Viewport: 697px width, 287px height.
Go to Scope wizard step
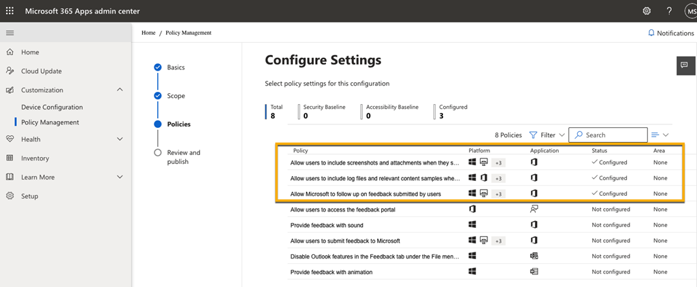(176, 96)
